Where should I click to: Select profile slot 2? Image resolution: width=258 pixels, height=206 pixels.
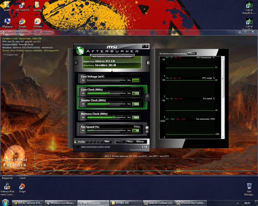coord(91,142)
